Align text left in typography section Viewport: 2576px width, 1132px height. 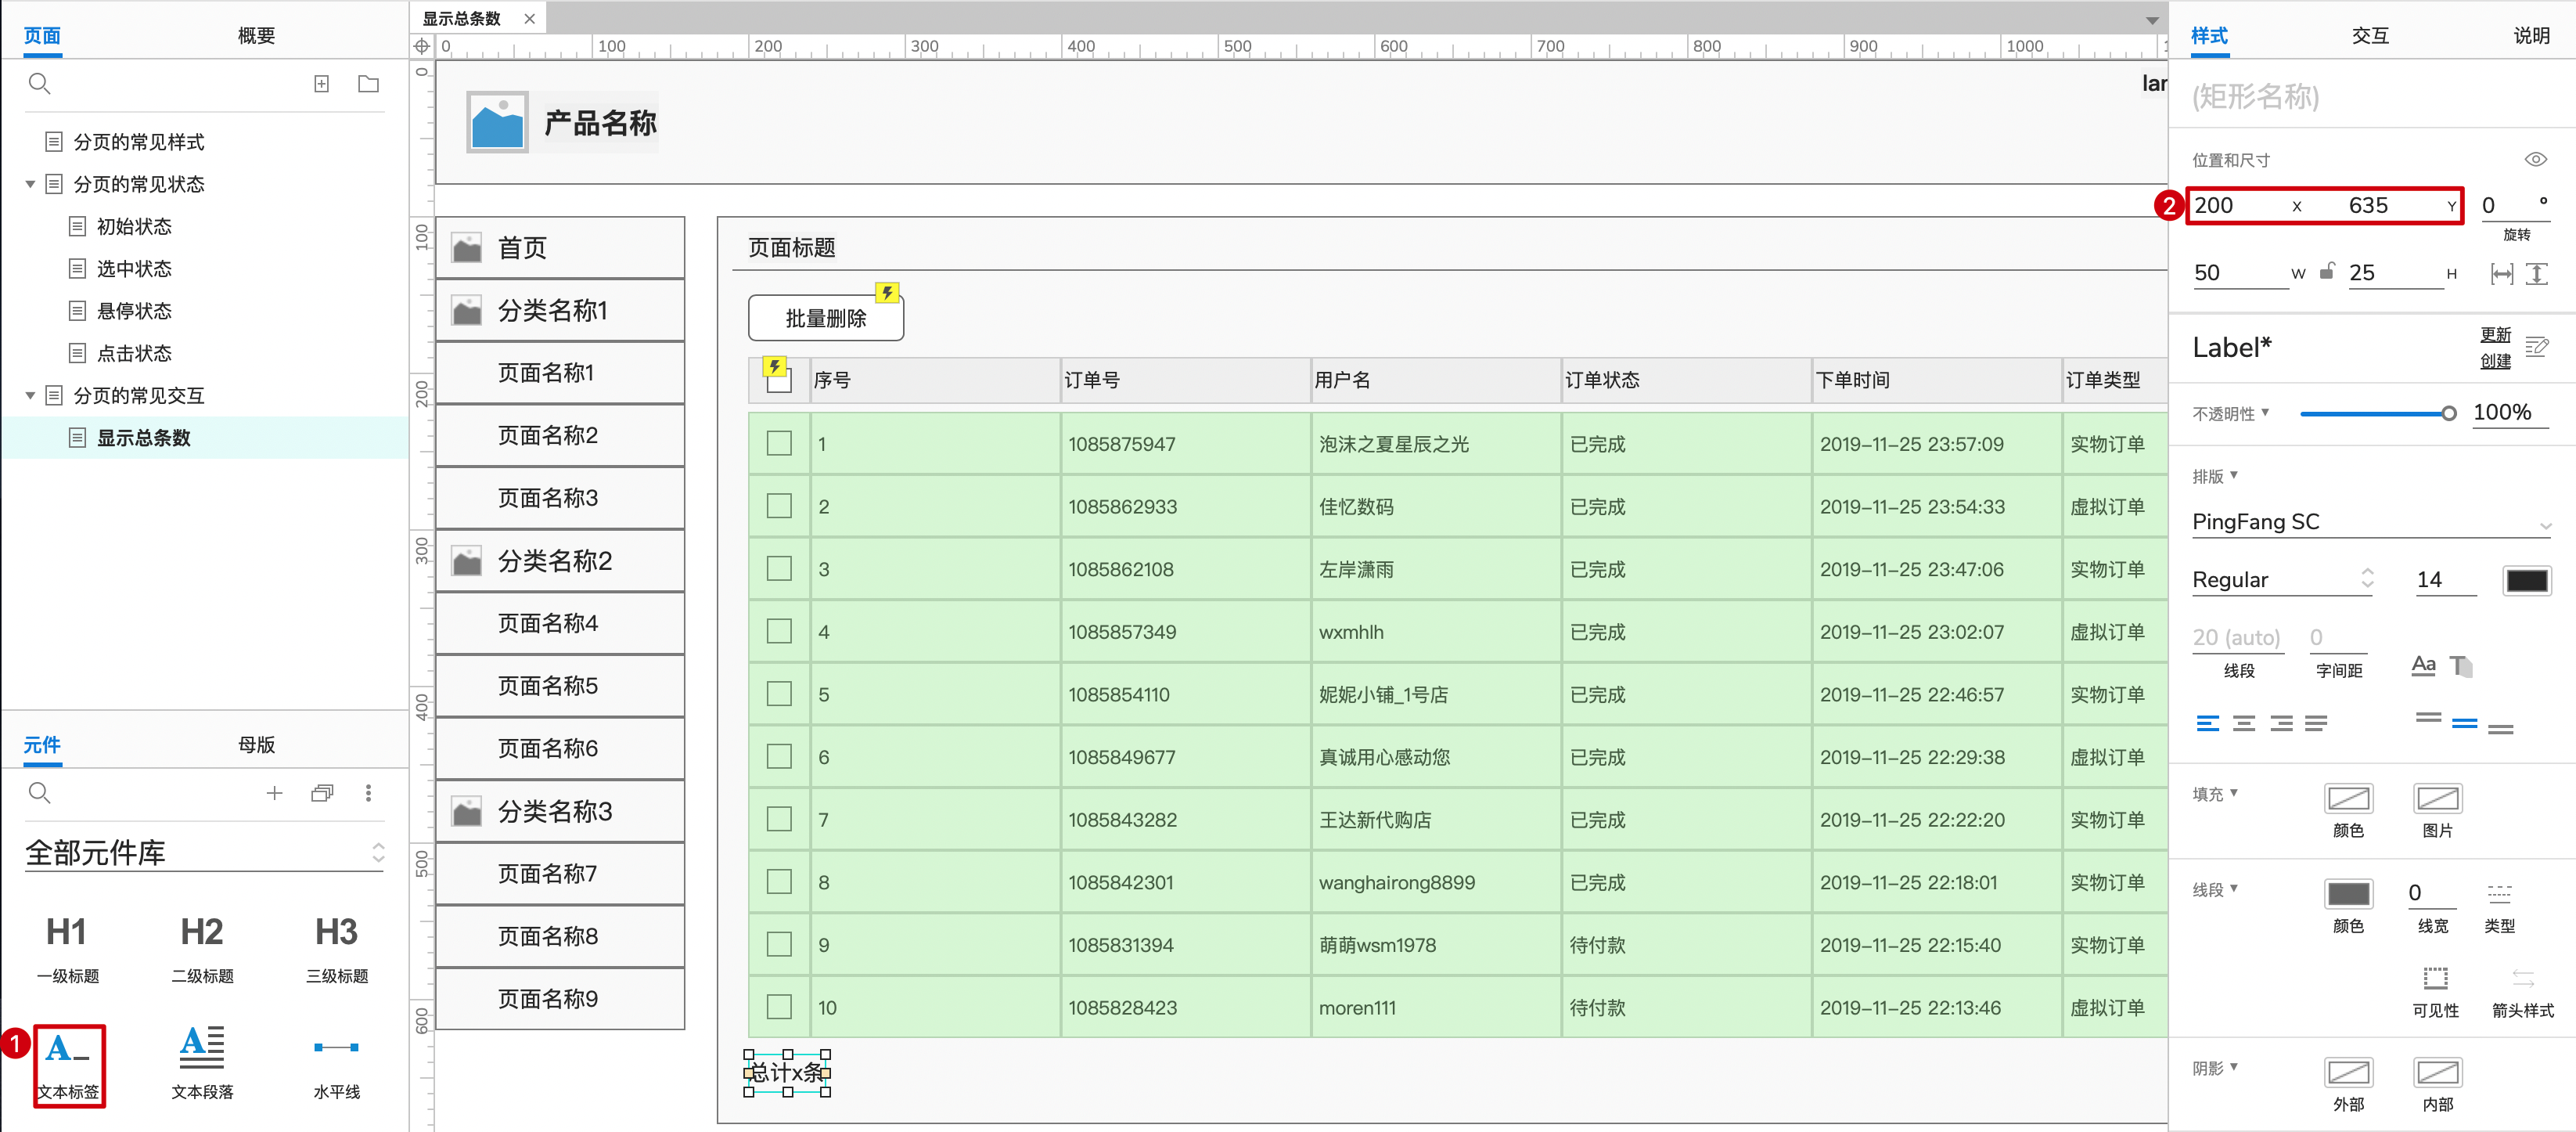[x=2208, y=723]
